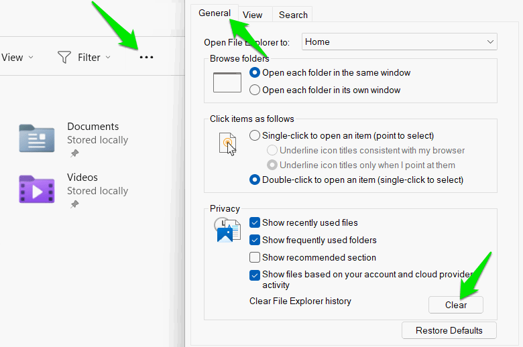Choose Underline titles only when pointed at
Image resolution: width=523 pixels, height=347 pixels.
click(x=272, y=165)
